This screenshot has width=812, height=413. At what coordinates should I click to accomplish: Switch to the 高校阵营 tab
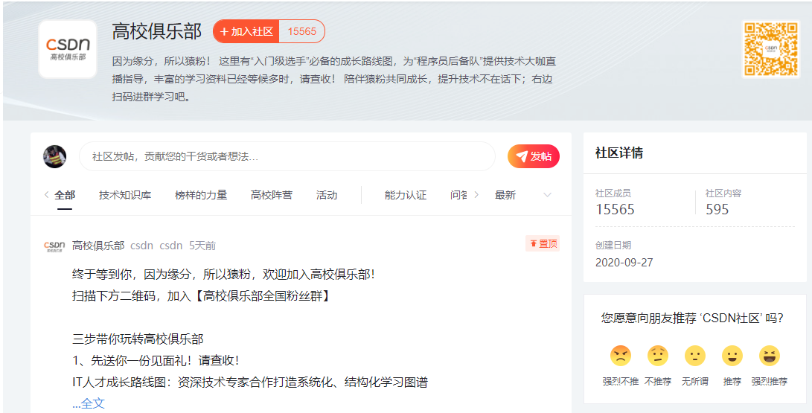tap(272, 195)
